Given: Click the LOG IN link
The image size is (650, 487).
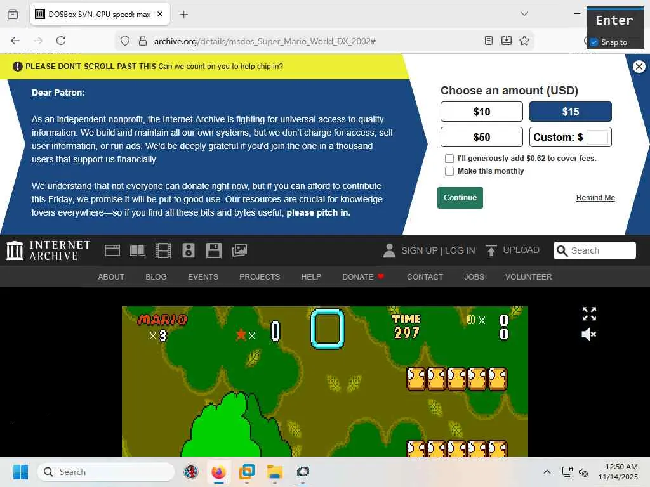Looking at the screenshot, I should tap(460, 250).
